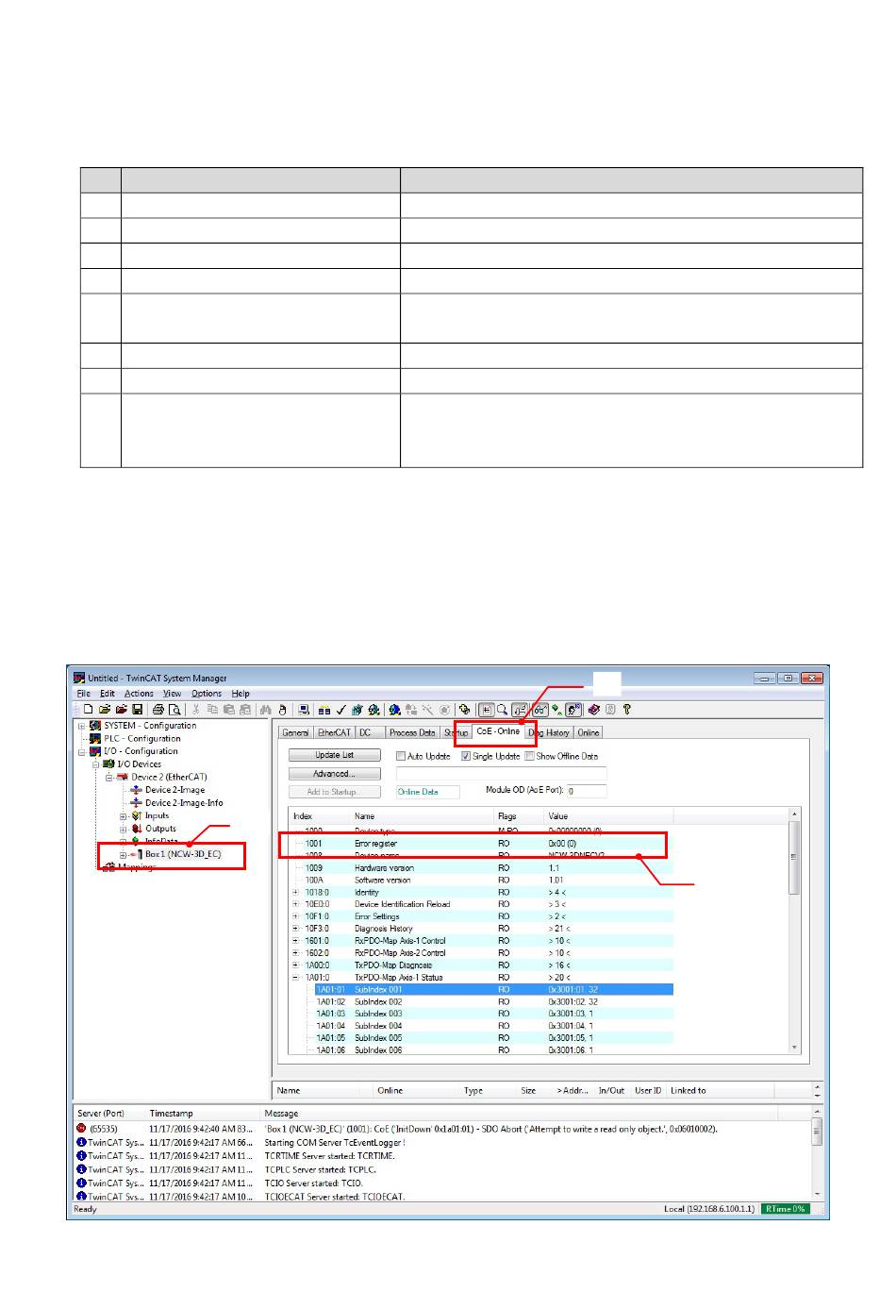Viewport: 896px width, 1309px height.
Task: Click the Print toolbar icon
Action: 158,710
